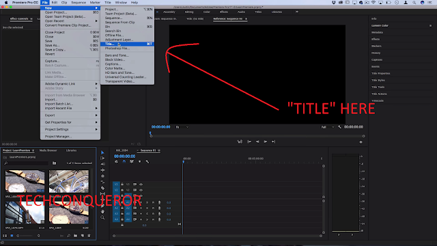The height and width of the screenshot is (246, 437).
Task: Open Full playback resolution dropdown
Action: pyautogui.click(x=328, y=127)
